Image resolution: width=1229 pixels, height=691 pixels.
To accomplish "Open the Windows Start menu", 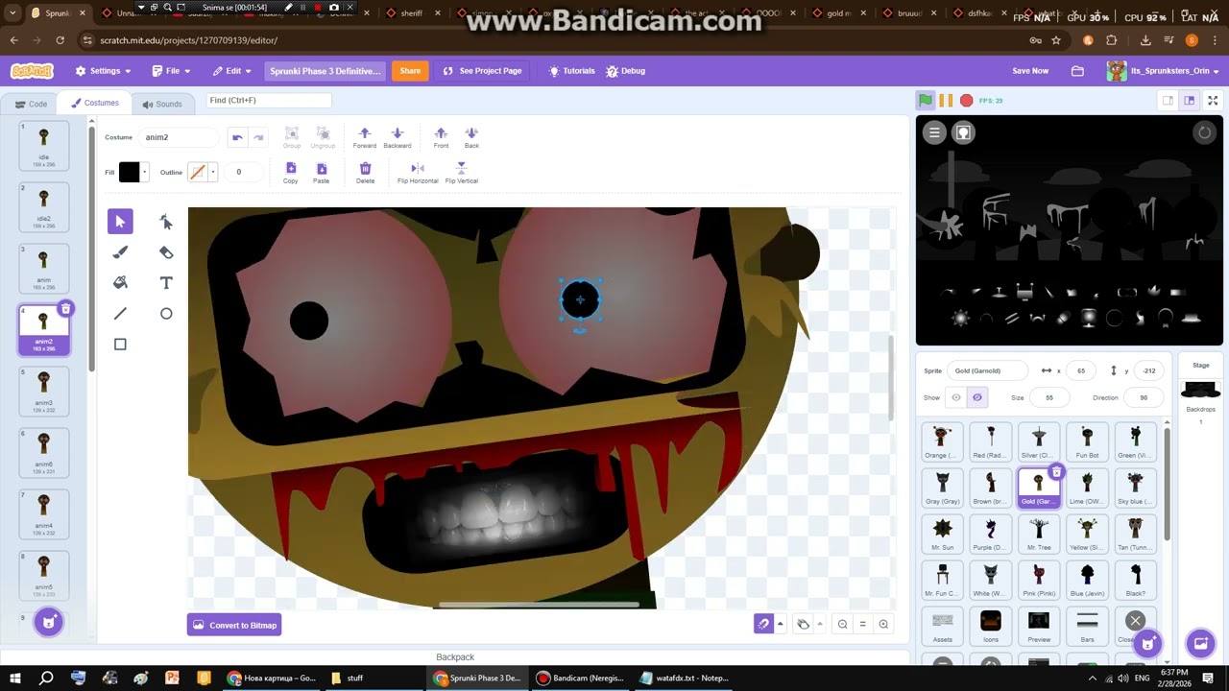I will click(15, 678).
